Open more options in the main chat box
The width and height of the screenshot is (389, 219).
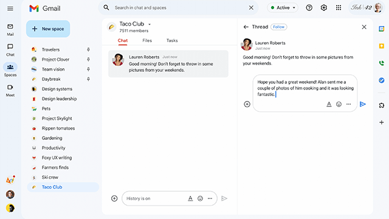point(210,198)
